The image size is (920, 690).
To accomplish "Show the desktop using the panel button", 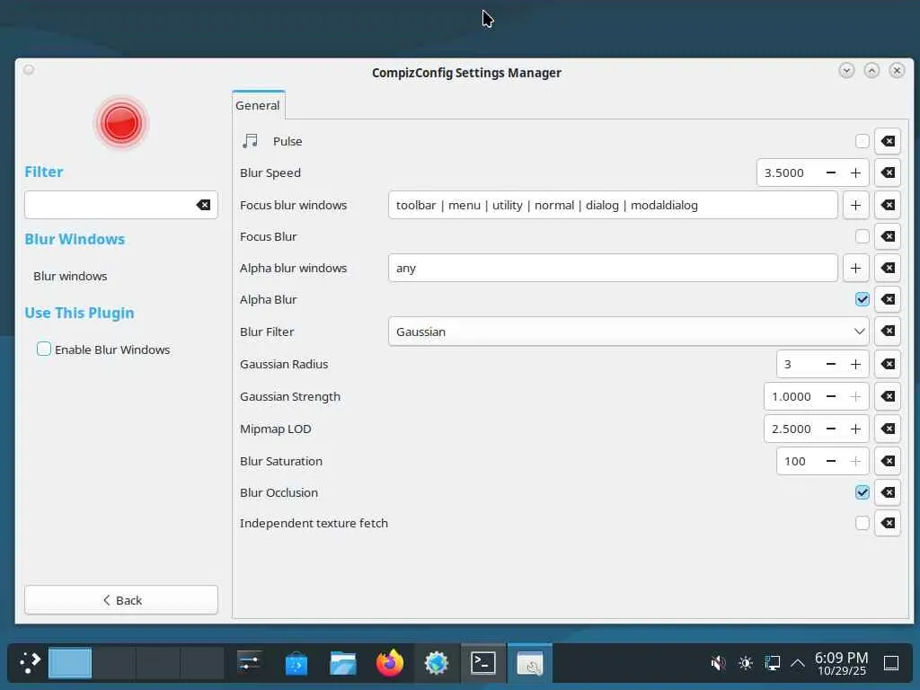I will [x=891, y=664].
